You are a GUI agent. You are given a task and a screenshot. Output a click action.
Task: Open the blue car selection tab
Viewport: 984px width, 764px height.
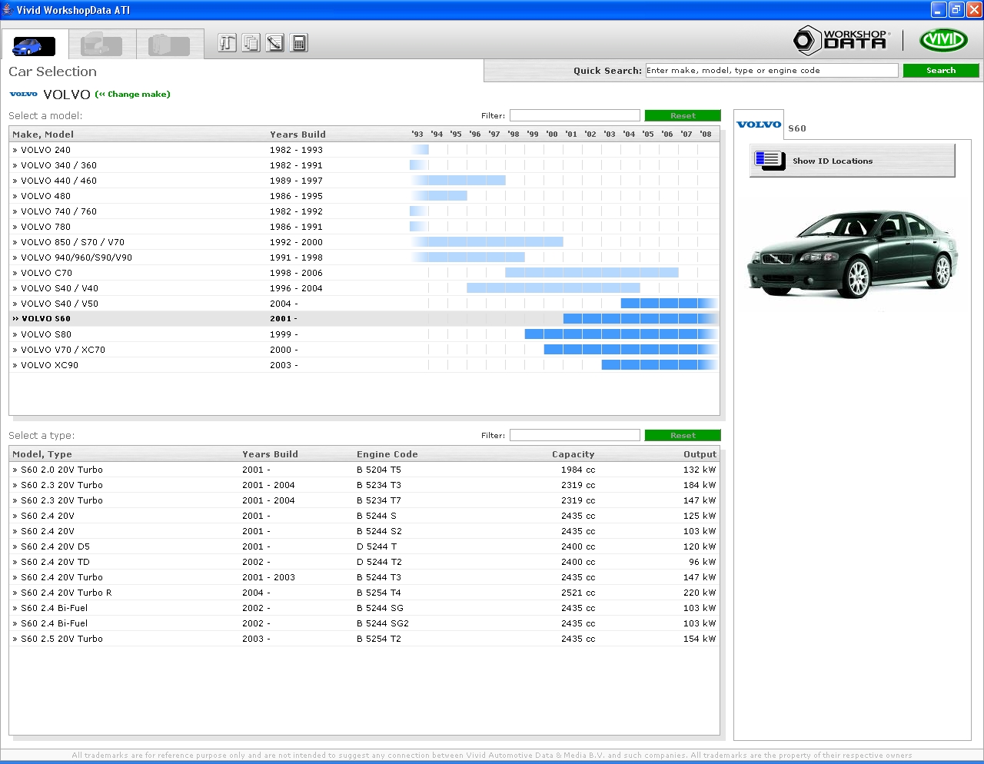(35, 45)
